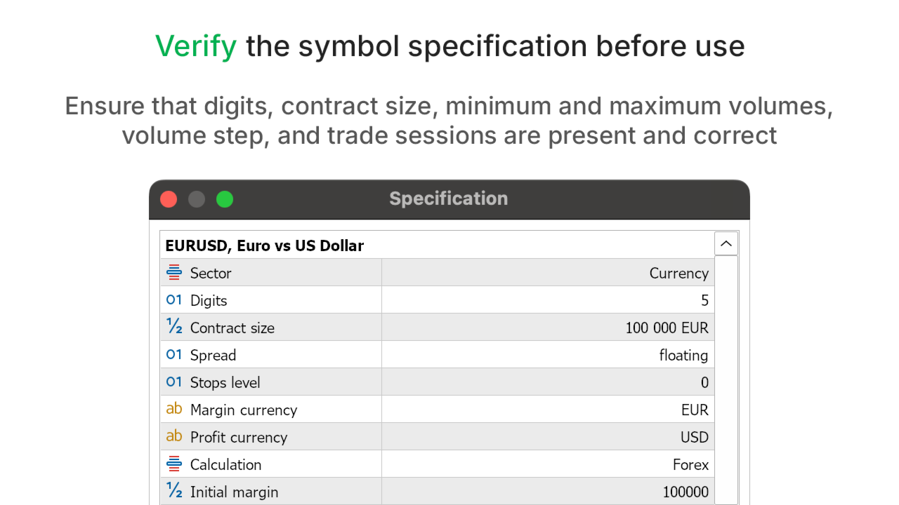Select the Currency sector value
899x505 pixels.
(x=678, y=274)
